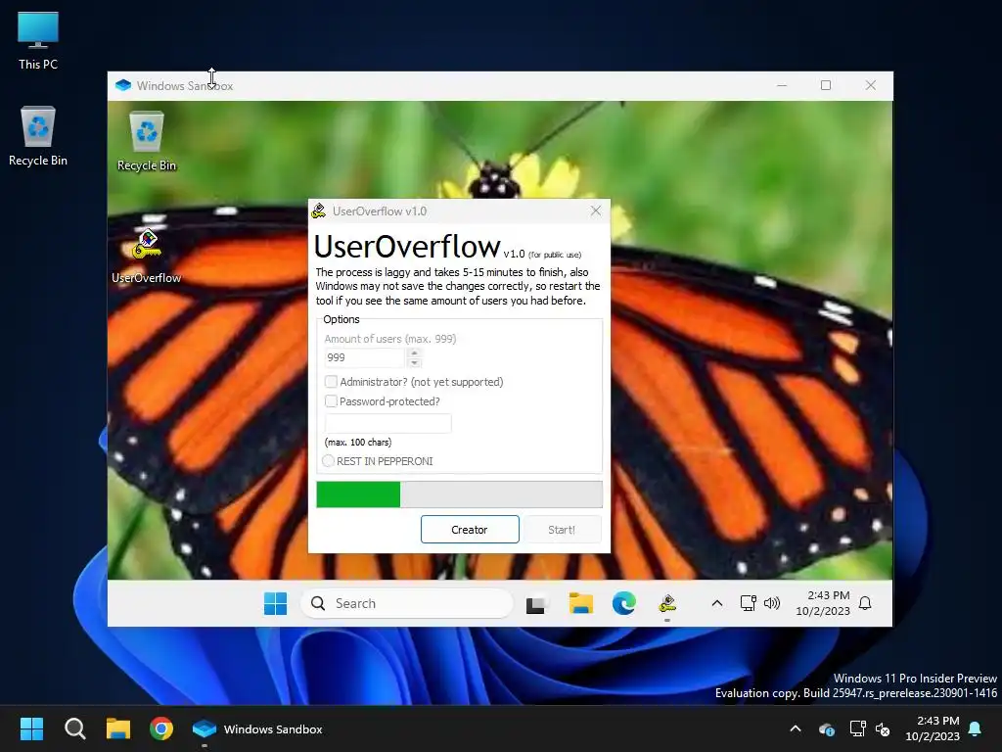Open host File Explorer taskbar icon
The height and width of the screenshot is (752, 1002).
tap(118, 728)
